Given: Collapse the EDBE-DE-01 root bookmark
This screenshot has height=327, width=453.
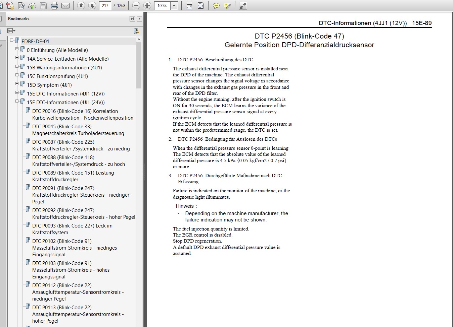Looking at the screenshot, I should point(12,40).
